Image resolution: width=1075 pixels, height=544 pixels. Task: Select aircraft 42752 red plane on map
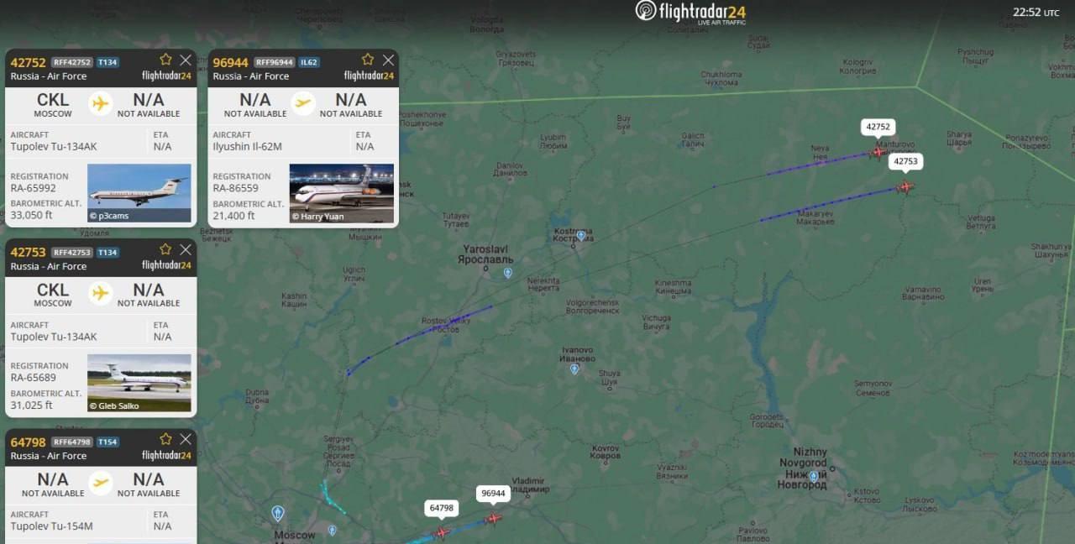coord(878,152)
